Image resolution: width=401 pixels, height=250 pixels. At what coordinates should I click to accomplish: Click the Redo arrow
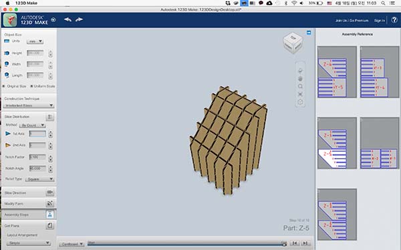coord(80,19)
